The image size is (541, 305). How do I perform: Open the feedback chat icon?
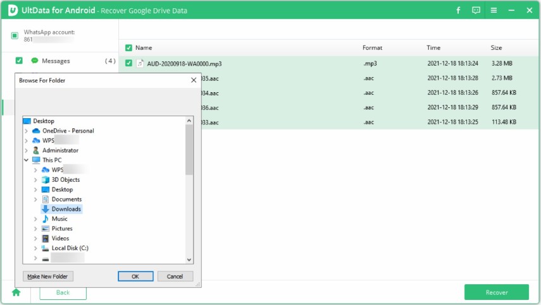[x=476, y=11]
